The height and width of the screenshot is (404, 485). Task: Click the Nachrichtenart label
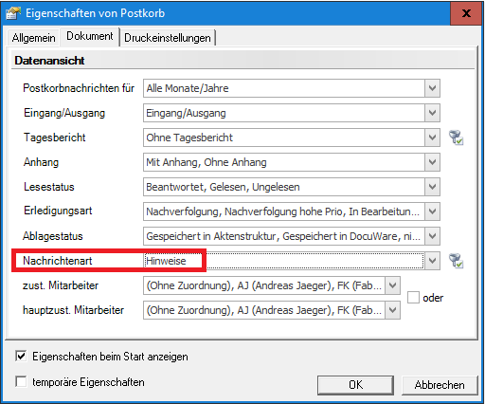(x=58, y=261)
